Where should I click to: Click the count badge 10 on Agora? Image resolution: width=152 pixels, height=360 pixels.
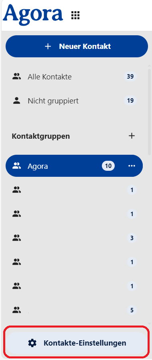108,166
